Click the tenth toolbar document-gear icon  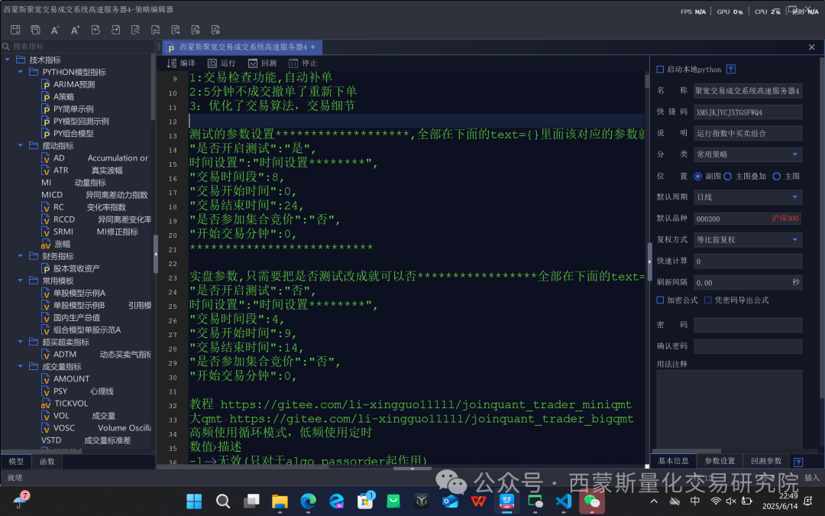coord(196,30)
